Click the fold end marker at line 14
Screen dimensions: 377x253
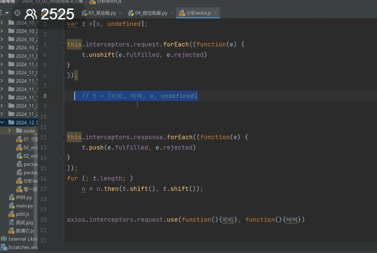[x=64, y=157]
